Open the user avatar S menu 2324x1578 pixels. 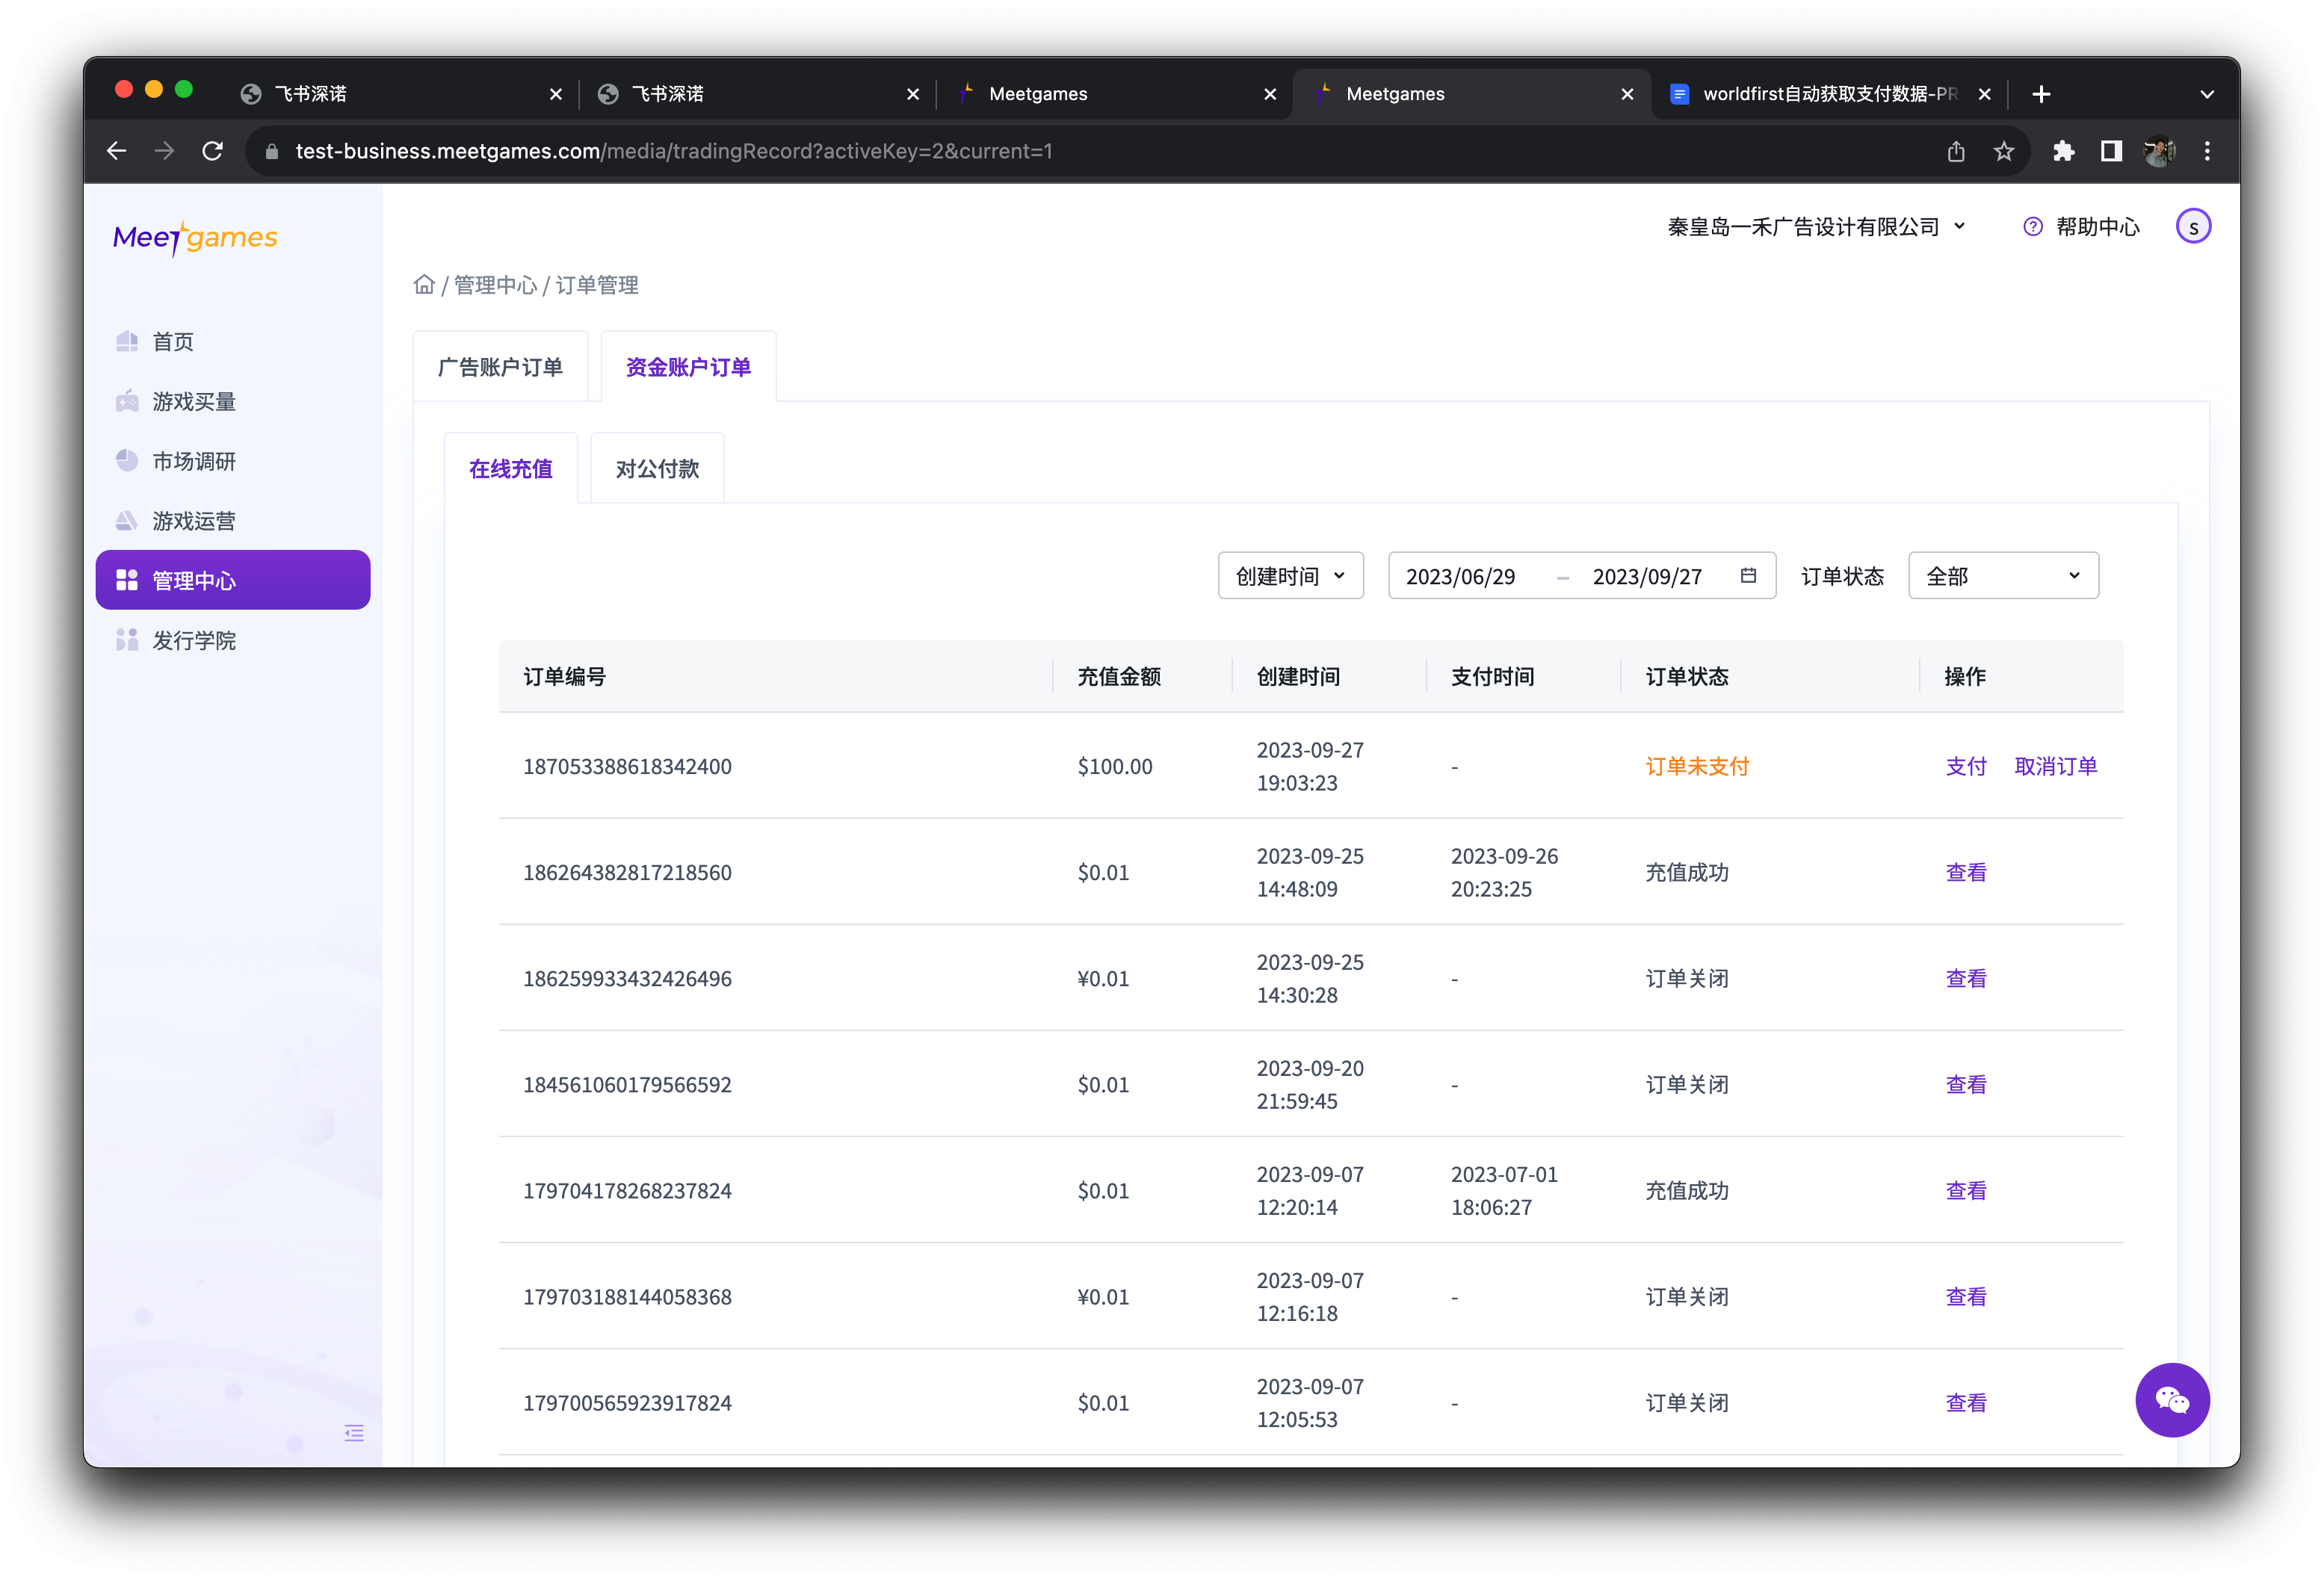pyautogui.click(x=2193, y=227)
